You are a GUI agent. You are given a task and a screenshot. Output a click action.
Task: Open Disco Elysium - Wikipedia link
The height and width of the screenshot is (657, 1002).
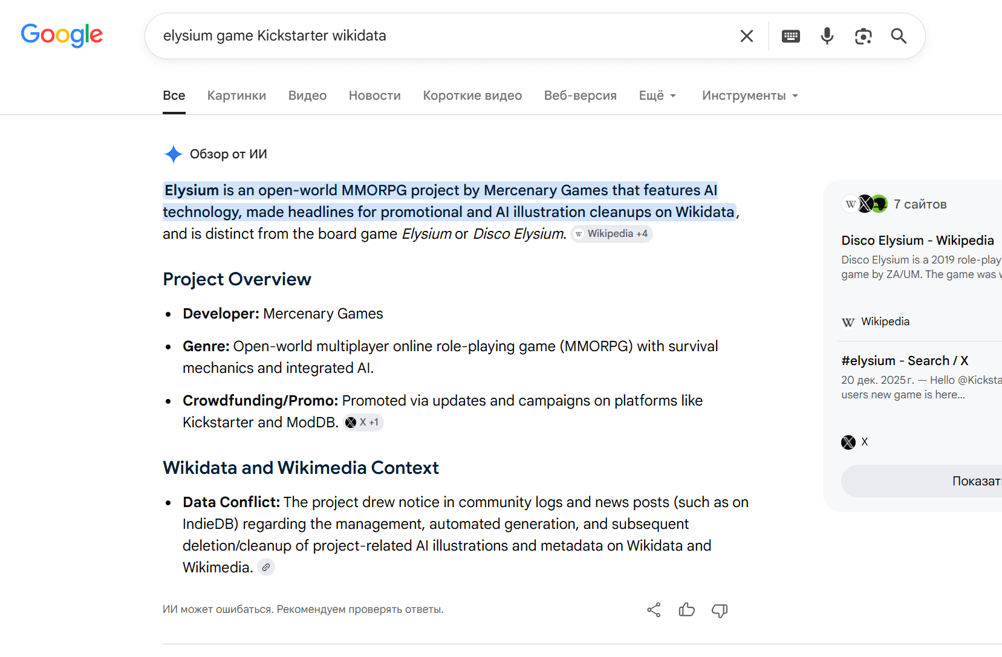917,241
